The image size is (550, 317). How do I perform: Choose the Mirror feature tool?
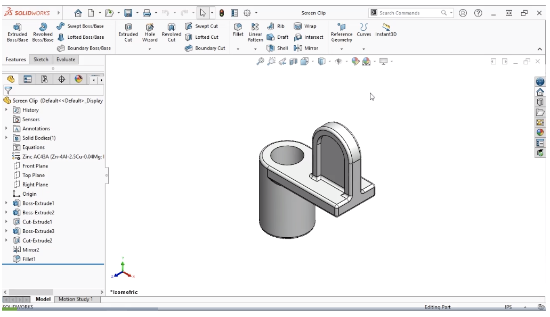pyautogui.click(x=306, y=48)
